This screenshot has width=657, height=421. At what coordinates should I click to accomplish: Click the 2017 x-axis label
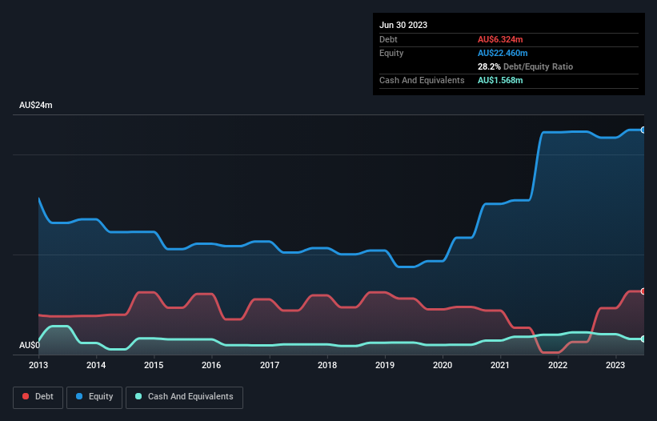click(270, 365)
